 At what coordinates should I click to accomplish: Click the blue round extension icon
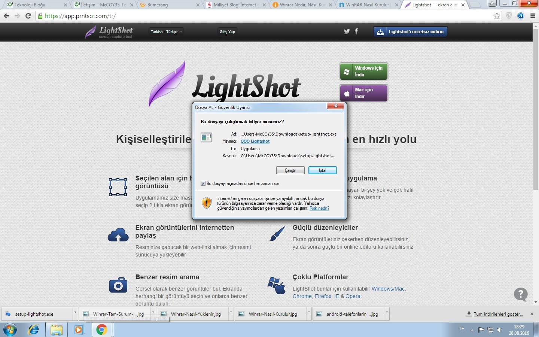(521, 16)
